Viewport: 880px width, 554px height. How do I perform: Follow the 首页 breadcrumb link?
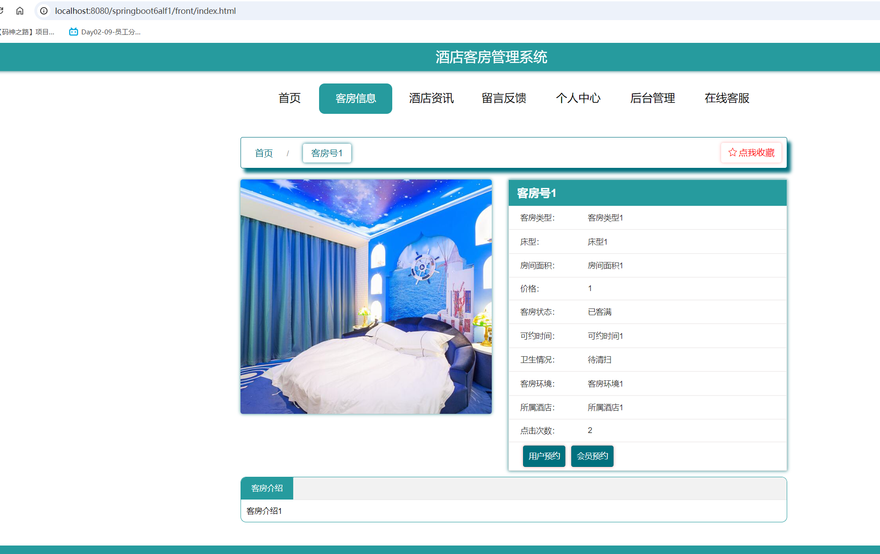pyautogui.click(x=263, y=153)
